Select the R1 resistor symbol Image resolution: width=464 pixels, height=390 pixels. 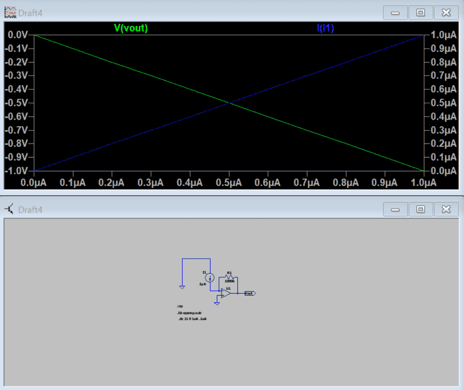coord(229,276)
